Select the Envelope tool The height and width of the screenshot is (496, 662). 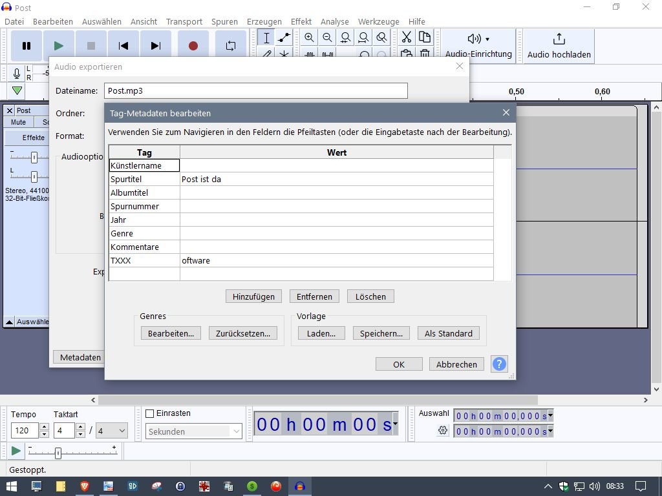(284, 38)
